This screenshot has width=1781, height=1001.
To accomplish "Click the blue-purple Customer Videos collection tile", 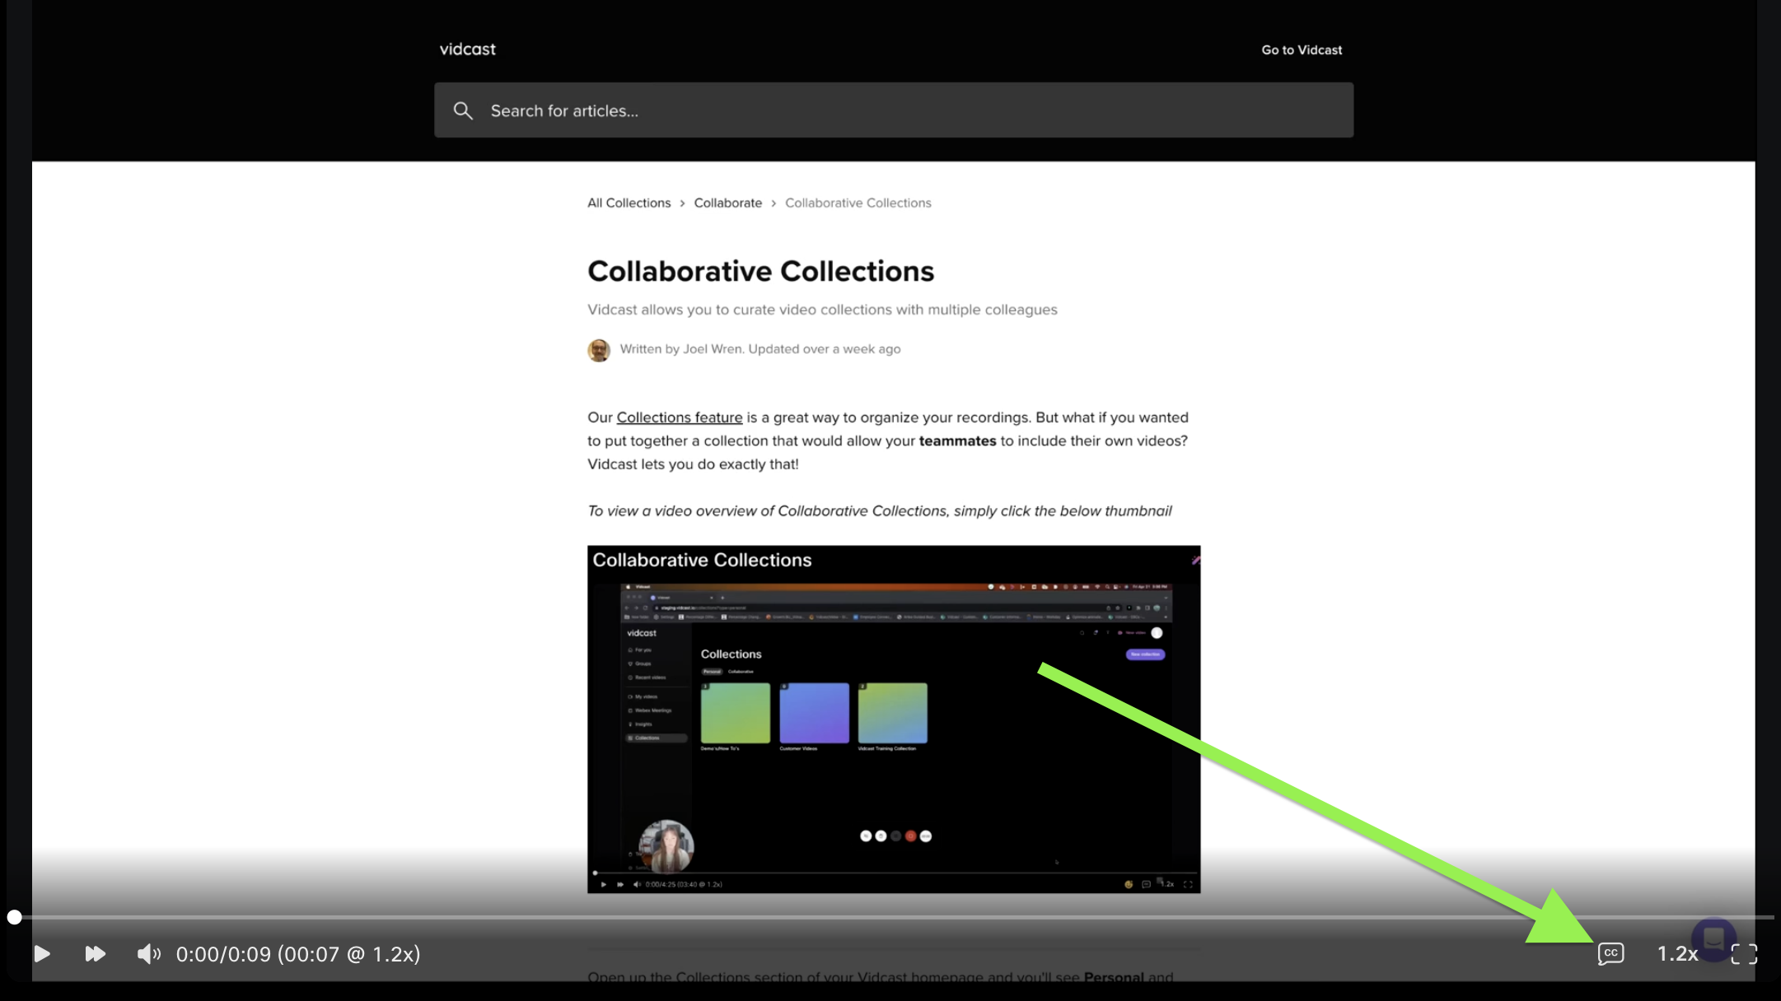I will 814,713.
